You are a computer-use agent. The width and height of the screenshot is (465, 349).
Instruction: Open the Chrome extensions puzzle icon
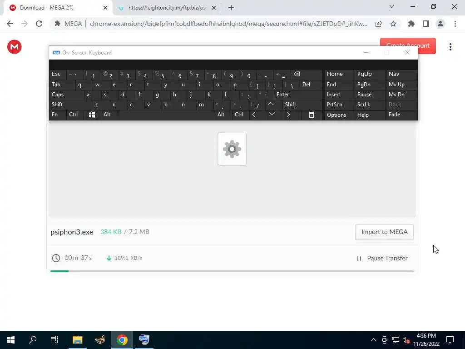click(x=411, y=24)
